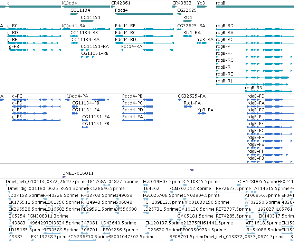Select the Pdcd4 gene span bar
Screen dimensions: 294x242
tap(144, 14)
